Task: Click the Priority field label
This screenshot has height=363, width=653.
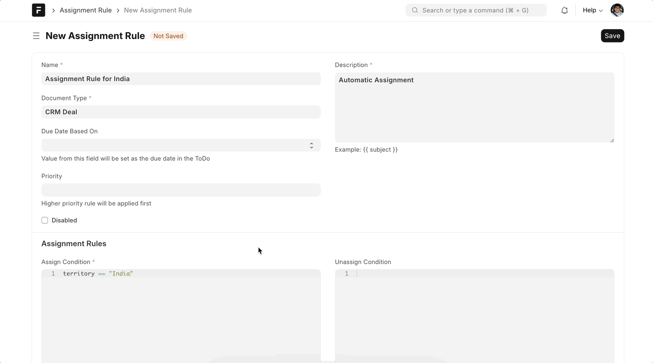Action: [52, 176]
